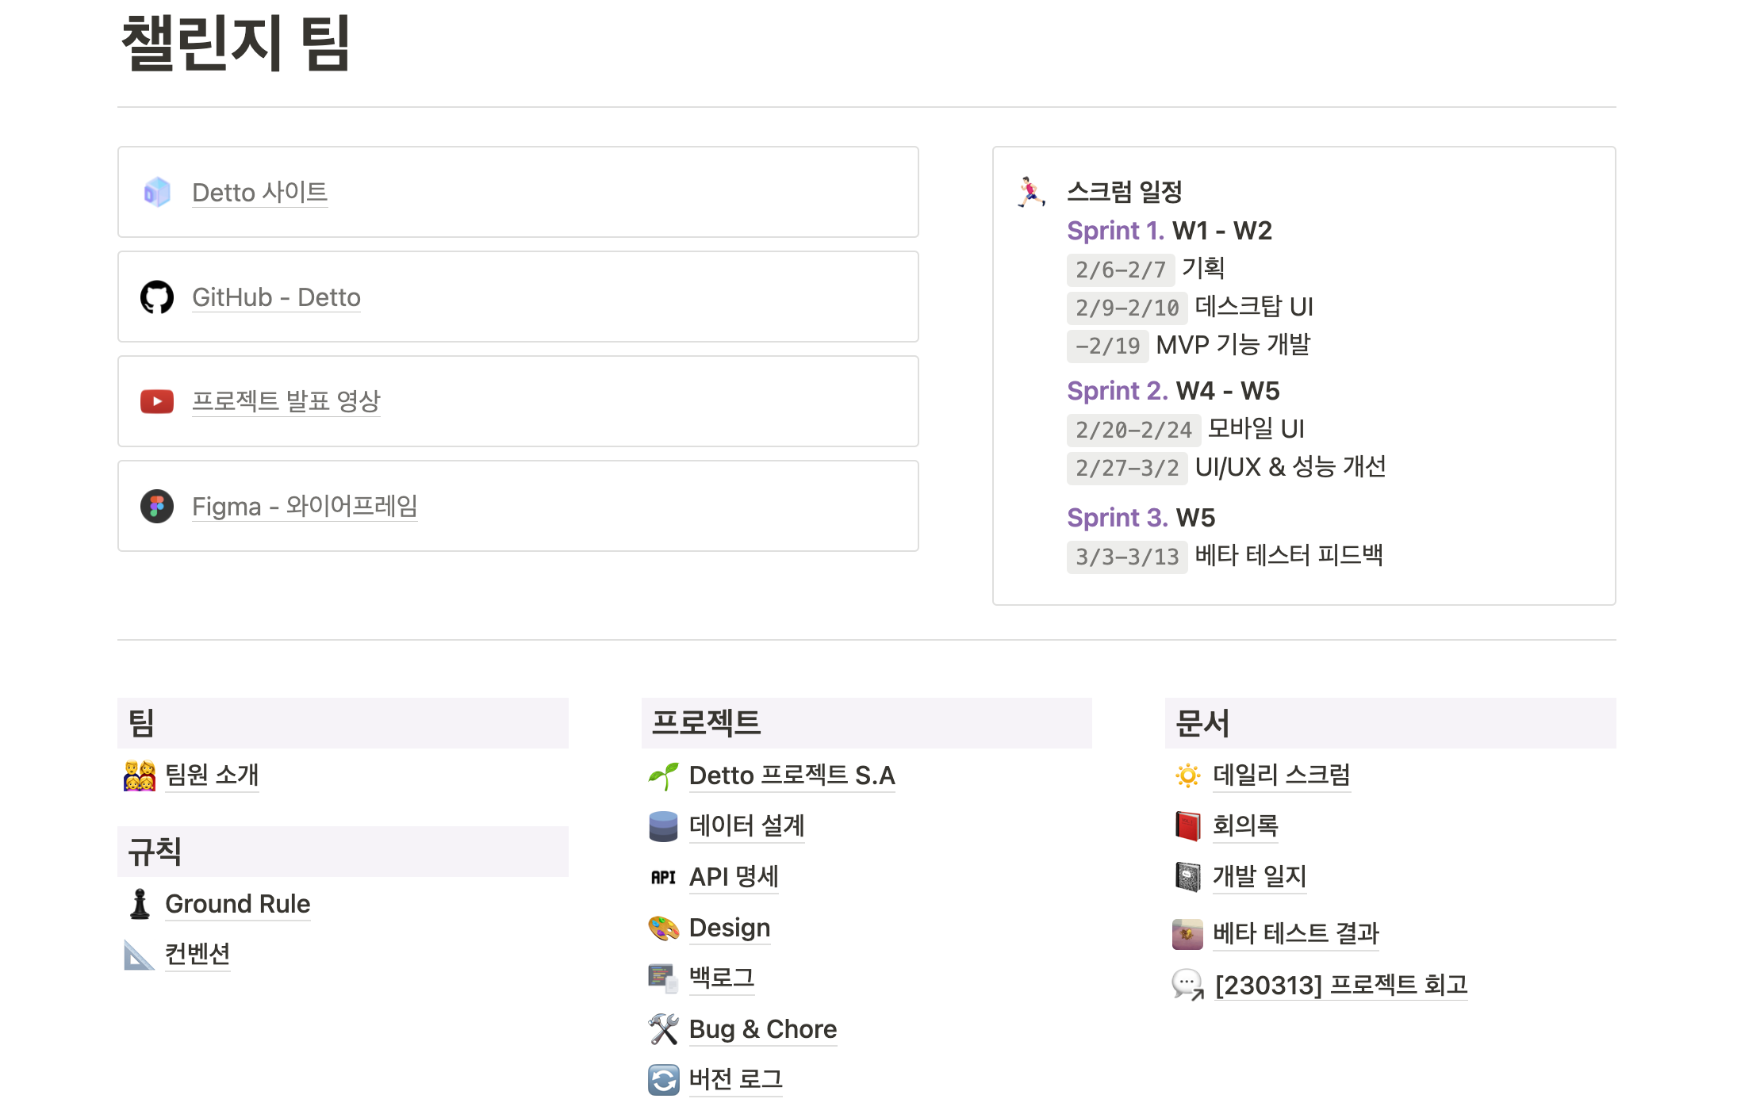The image size is (1737, 1118).
Task: Open the Detto 사이트 link
Action: tap(259, 193)
